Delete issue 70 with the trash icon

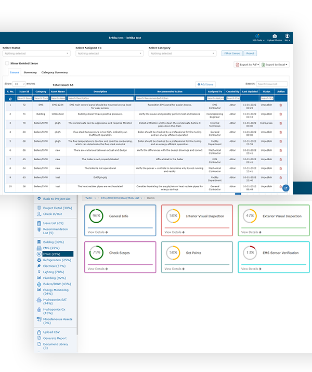[x=281, y=123]
